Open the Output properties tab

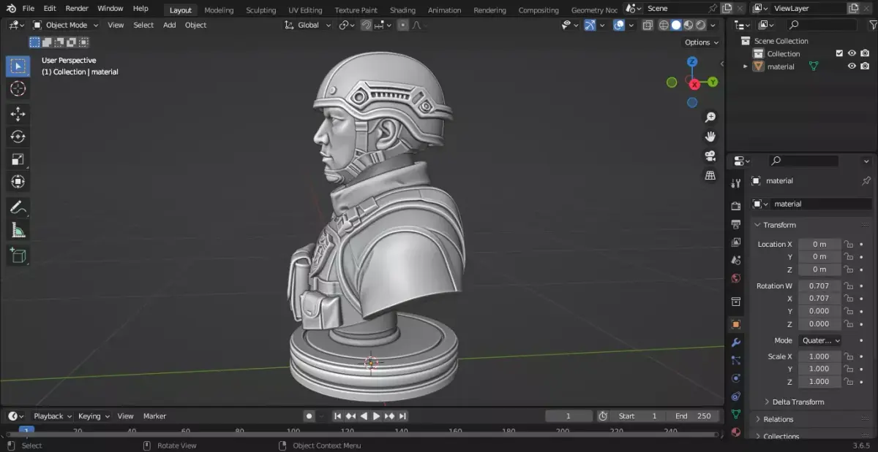tap(736, 224)
